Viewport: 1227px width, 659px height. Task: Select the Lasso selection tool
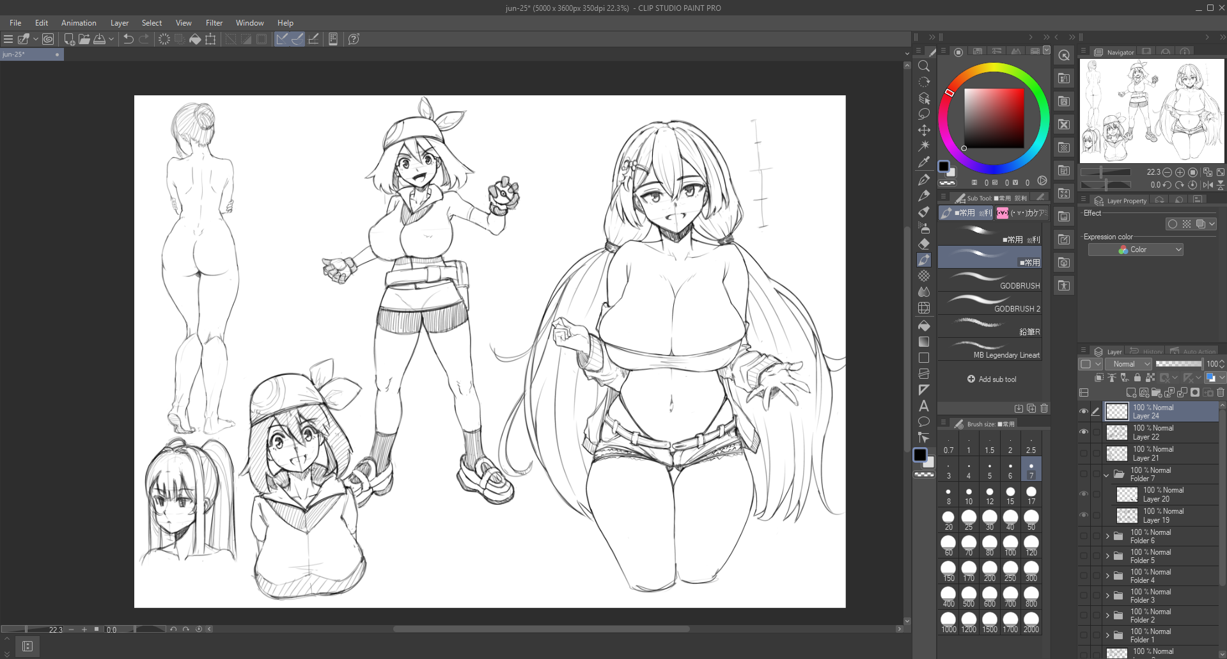(924, 114)
